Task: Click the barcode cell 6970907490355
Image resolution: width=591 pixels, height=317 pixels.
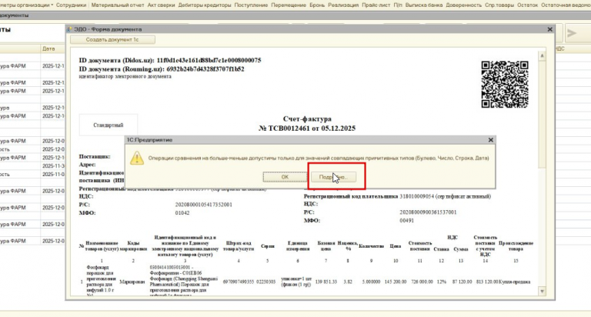Action: pos(239,282)
